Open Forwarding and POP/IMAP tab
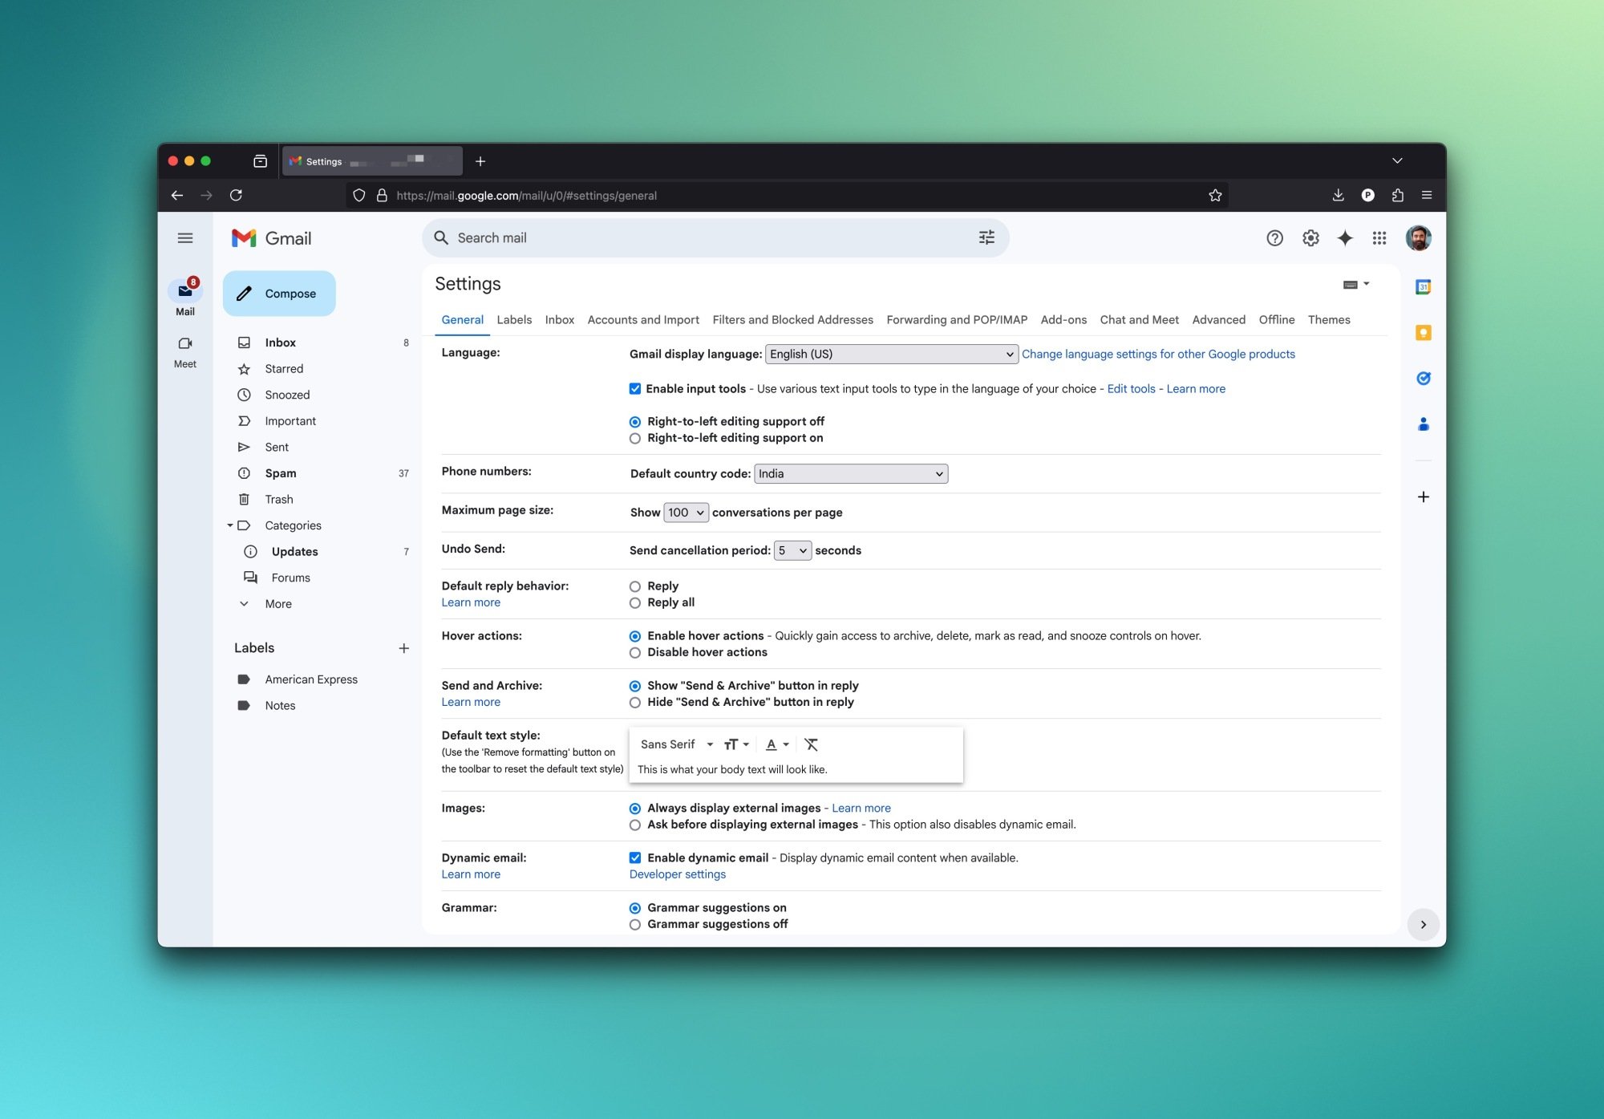The image size is (1604, 1119). click(957, 320)
